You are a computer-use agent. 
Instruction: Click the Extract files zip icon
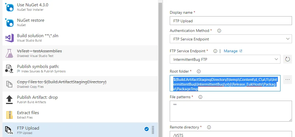[x=10, y=115]
